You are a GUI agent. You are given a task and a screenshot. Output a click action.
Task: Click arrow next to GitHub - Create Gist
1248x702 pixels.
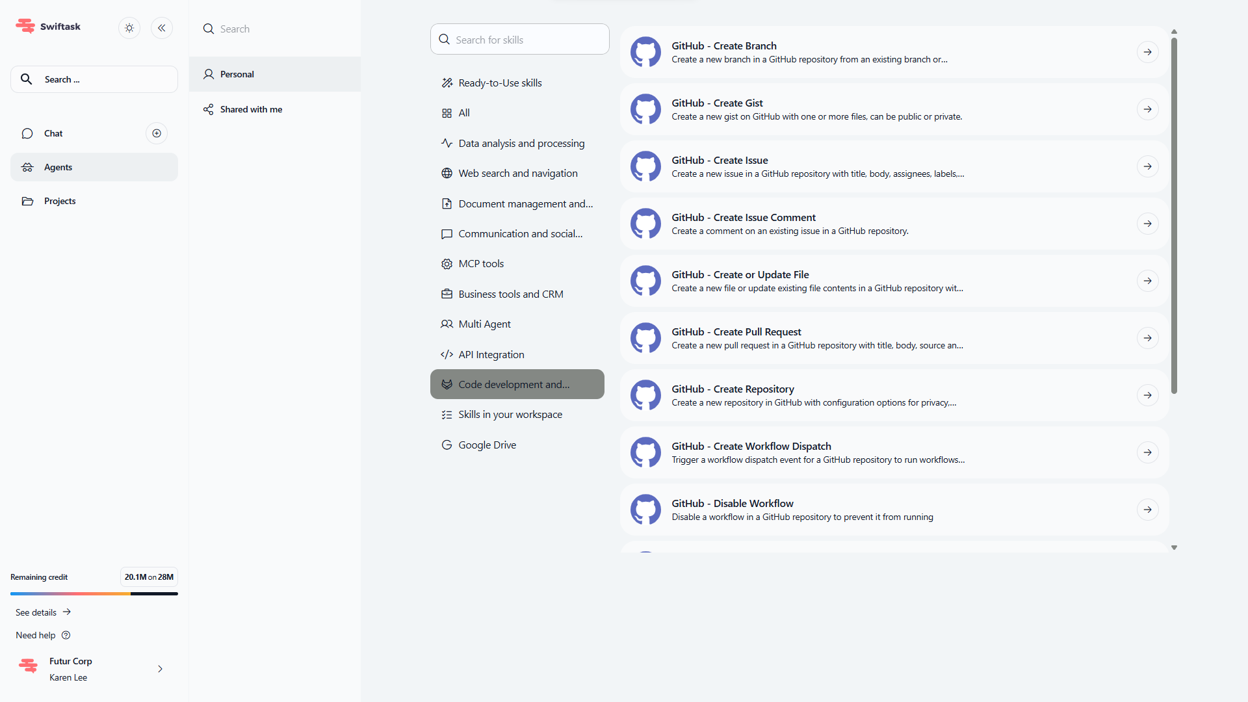(x=1147, y=109)
